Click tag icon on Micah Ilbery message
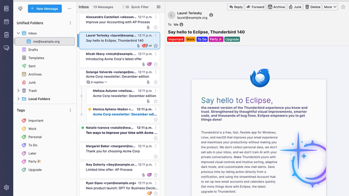 coord(149,64)
